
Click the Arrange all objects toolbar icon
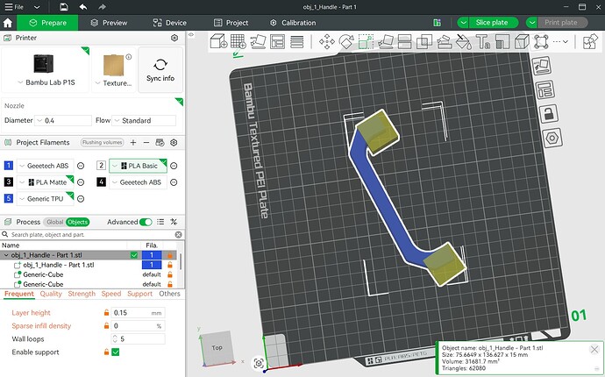(277, 41)
